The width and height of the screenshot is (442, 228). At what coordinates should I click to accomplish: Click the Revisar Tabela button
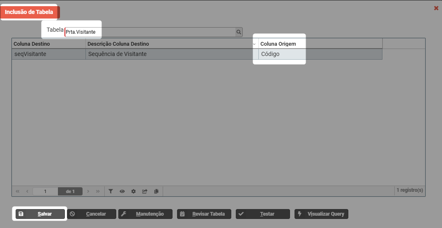point(204,214)
